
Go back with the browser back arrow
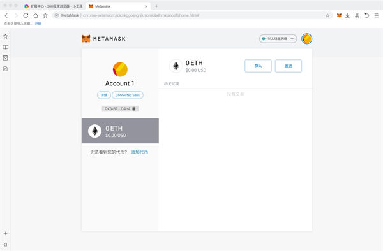6,15
